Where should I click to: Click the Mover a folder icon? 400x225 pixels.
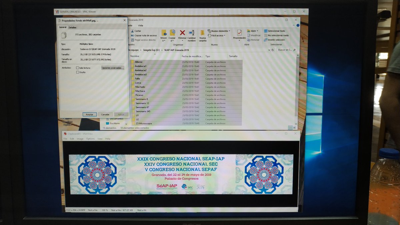tap(164, 33)
